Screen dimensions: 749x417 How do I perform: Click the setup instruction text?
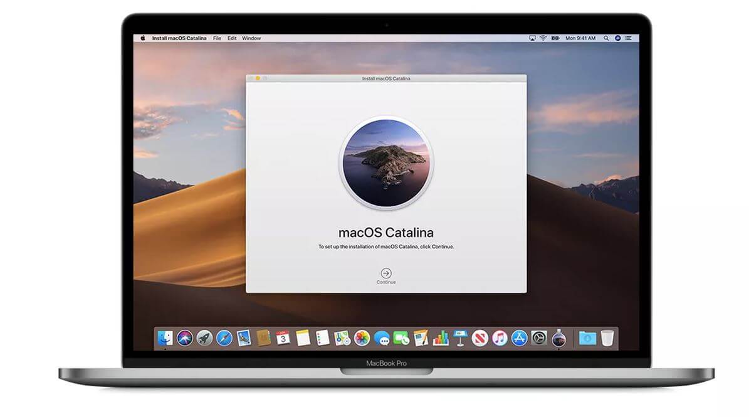pyautogui.click(x=386, y=246)
